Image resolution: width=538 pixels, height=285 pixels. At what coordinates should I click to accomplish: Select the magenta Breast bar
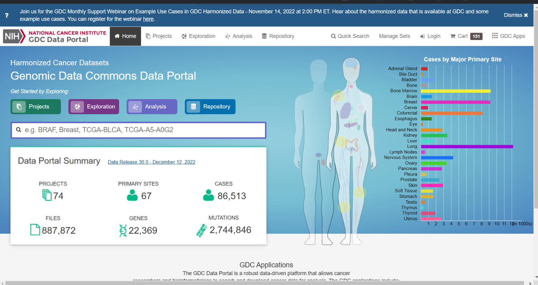(x=455, y=102)
